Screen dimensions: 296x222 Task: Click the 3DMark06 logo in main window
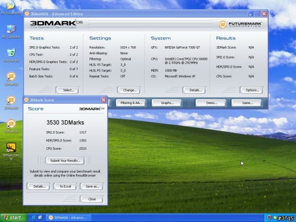pos(56,25)
